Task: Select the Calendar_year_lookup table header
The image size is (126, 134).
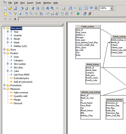Action: [x=90, y=92]
